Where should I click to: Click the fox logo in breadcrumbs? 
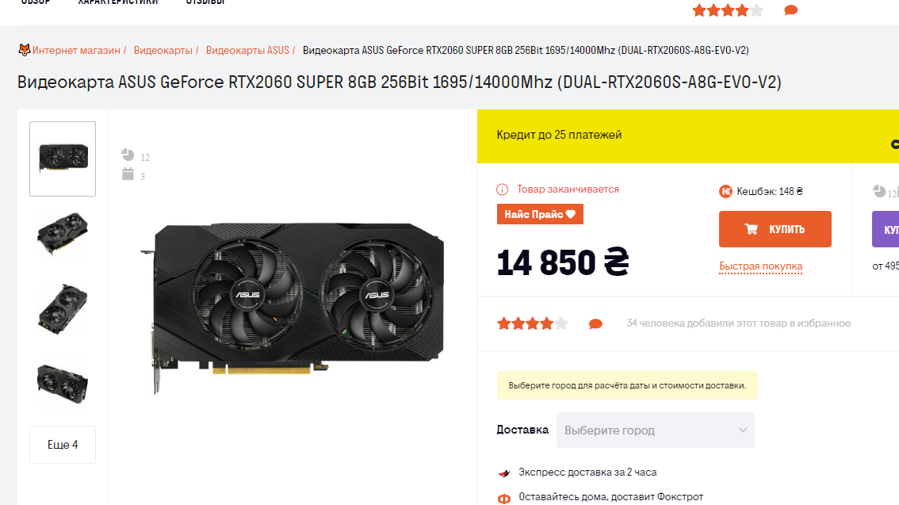pyautogui.click(x=24, y=50)
